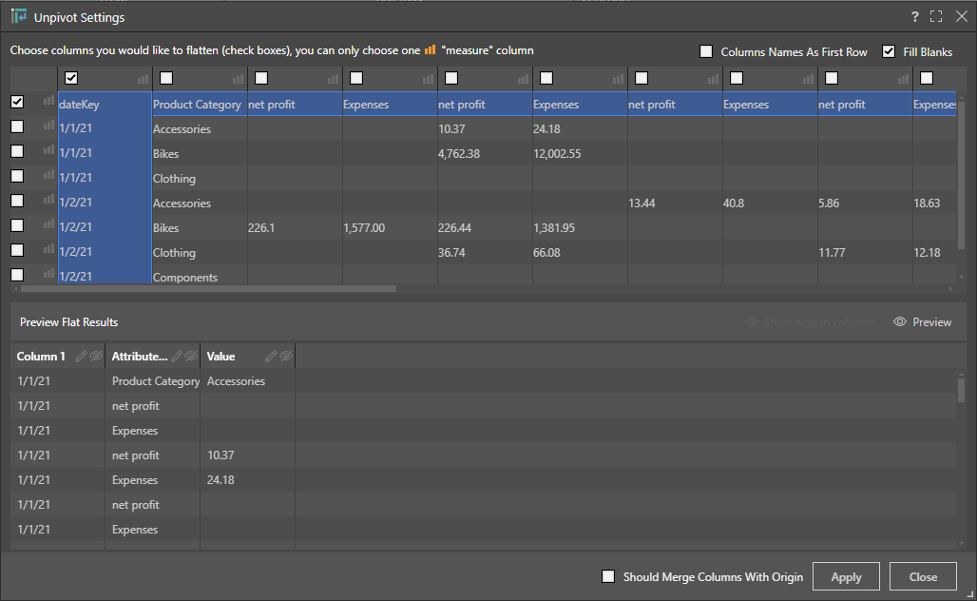Click the measure icon above Product Category
The image size is (977, 601).
pyautogui.click(x=239, y=79)
